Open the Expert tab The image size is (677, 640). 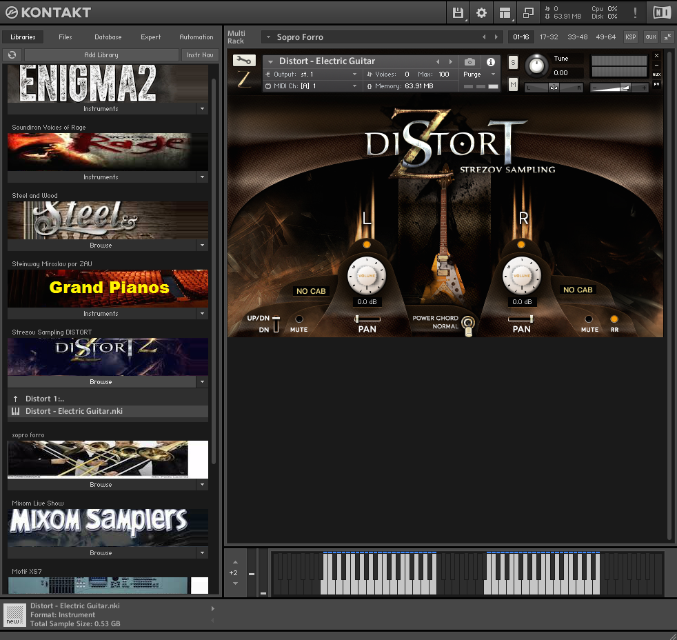pos(151,37)
